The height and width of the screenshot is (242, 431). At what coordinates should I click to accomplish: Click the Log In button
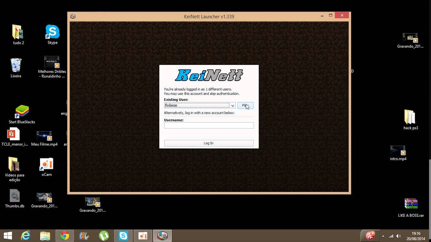[209, 143]
